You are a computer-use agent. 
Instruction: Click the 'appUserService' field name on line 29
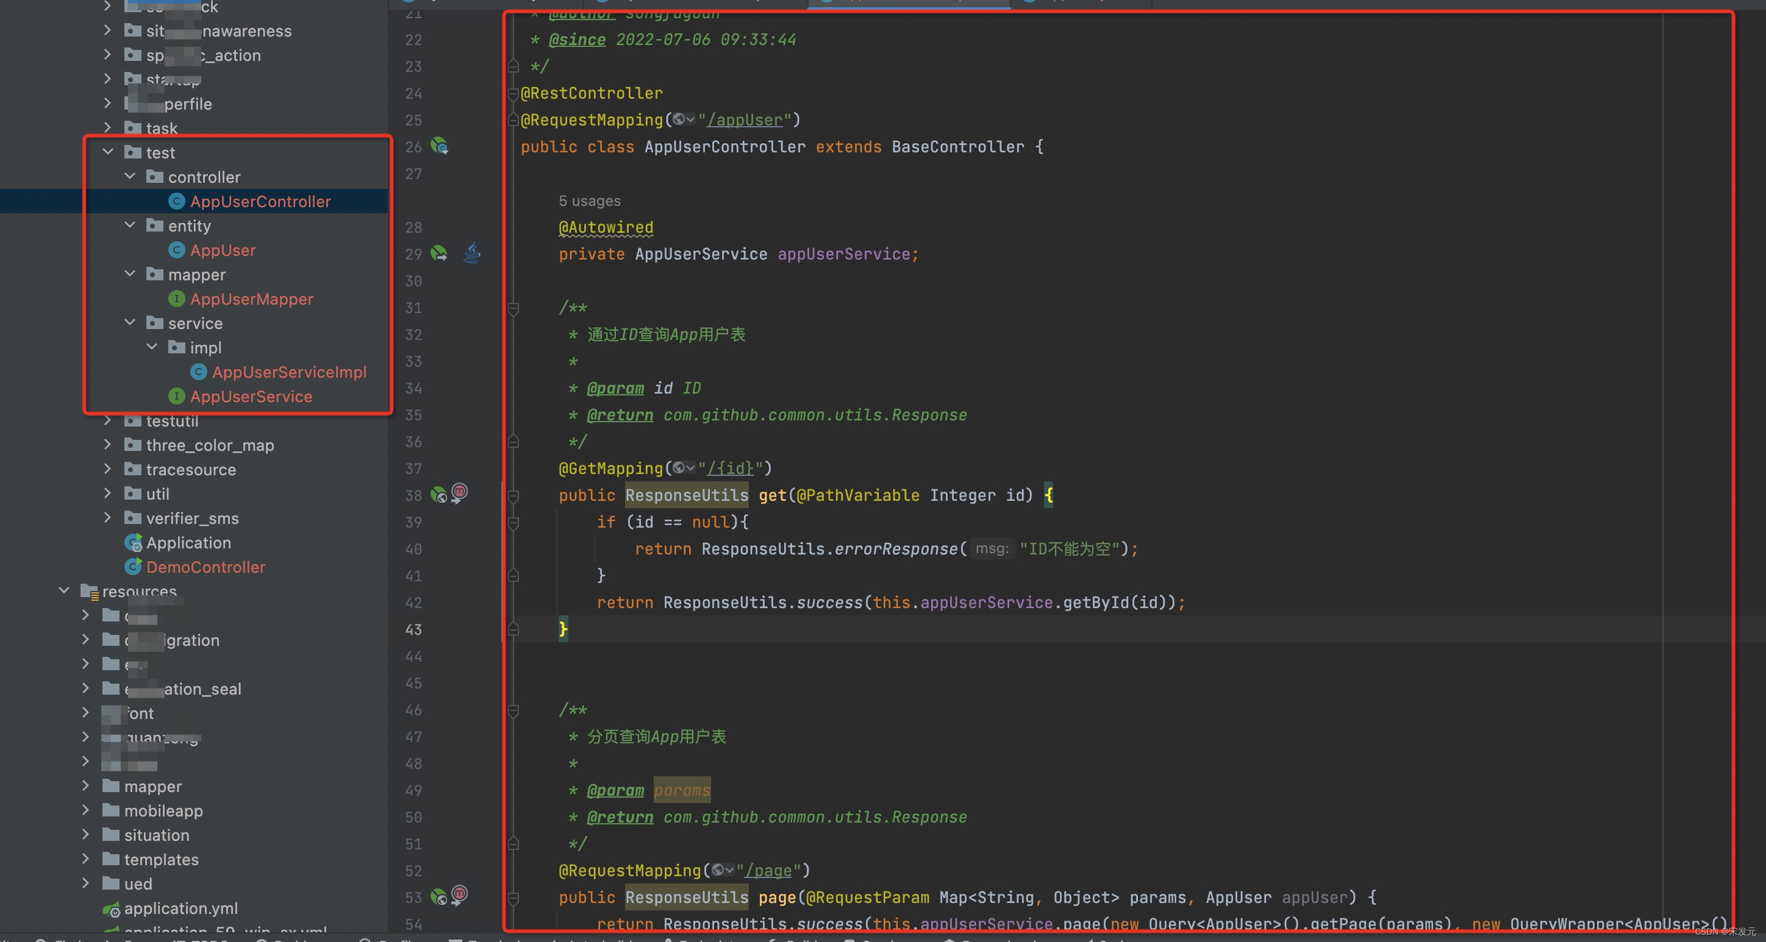click(843, 254)
